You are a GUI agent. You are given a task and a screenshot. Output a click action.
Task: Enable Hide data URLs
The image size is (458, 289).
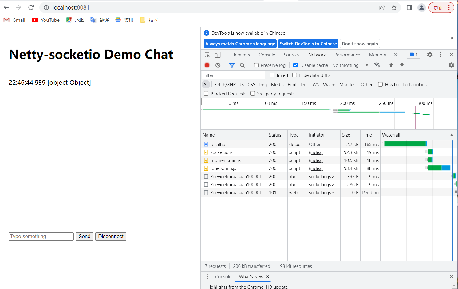click(294, 75)
